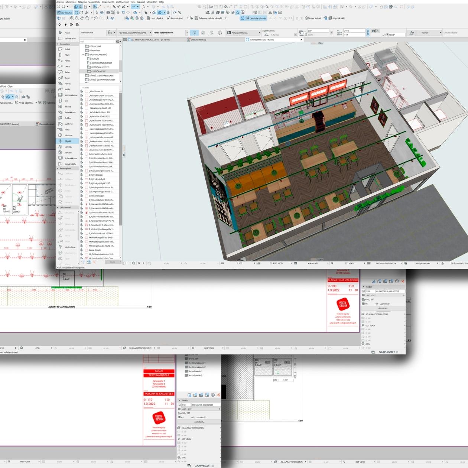Viewport: 468px width, 468px height.
Task: Click Tallenna valinta nimellä... button
Action: coord(209,18)
